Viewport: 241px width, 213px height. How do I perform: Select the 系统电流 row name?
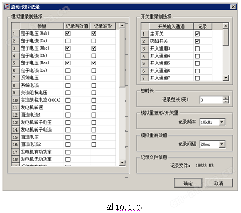pyautogui.click(x=29, y=85)
